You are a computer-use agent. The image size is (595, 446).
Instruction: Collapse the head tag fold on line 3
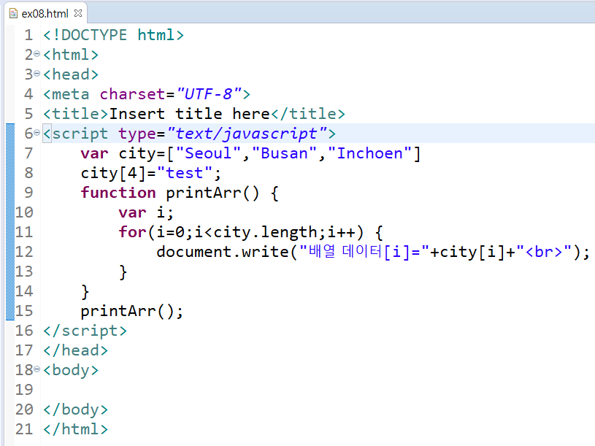pos(37,74)
